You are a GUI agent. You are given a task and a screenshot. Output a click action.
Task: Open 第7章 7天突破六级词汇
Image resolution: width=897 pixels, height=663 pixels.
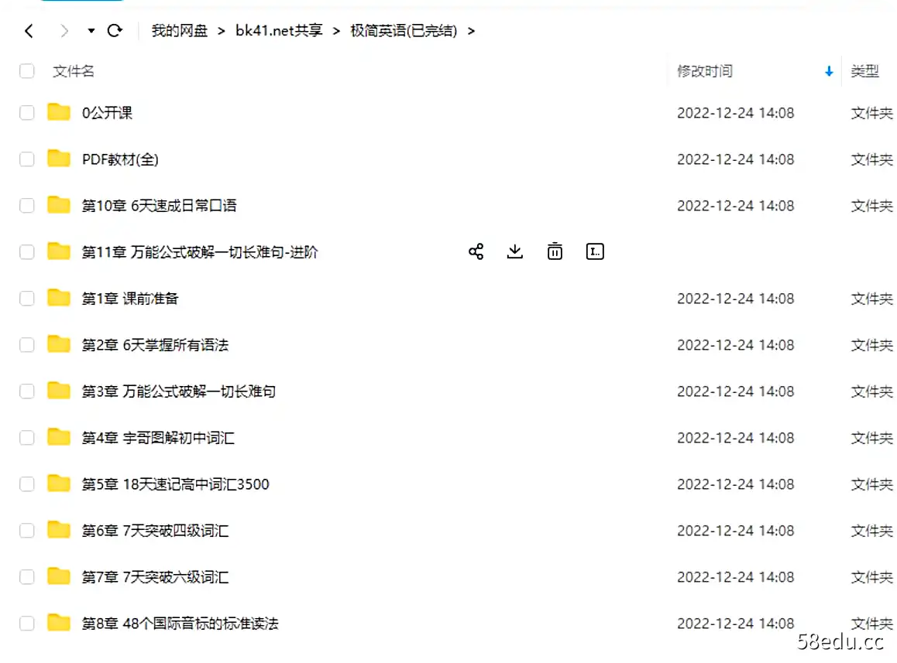pyautogui.click(x=155, y=576)
